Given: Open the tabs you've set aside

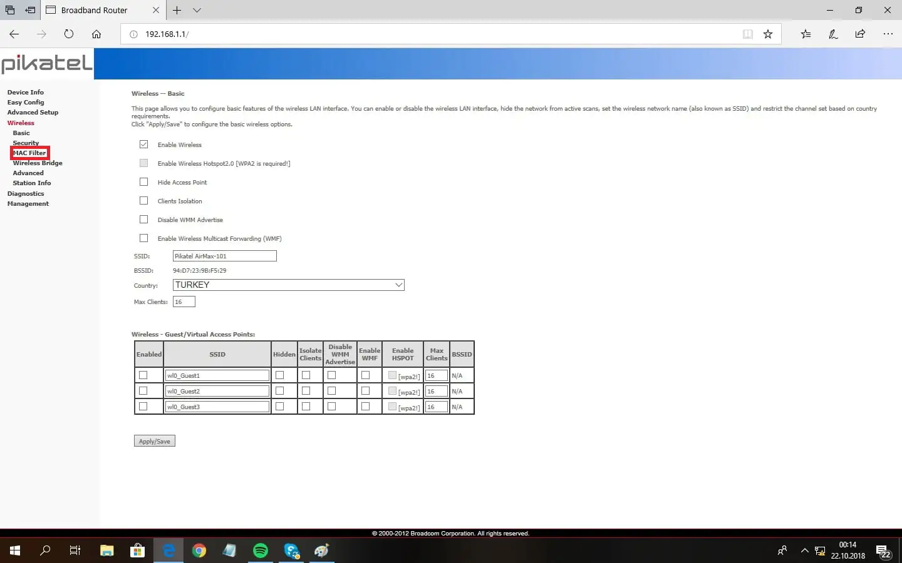Looking at the screenshot, I should tap(10, 10).
